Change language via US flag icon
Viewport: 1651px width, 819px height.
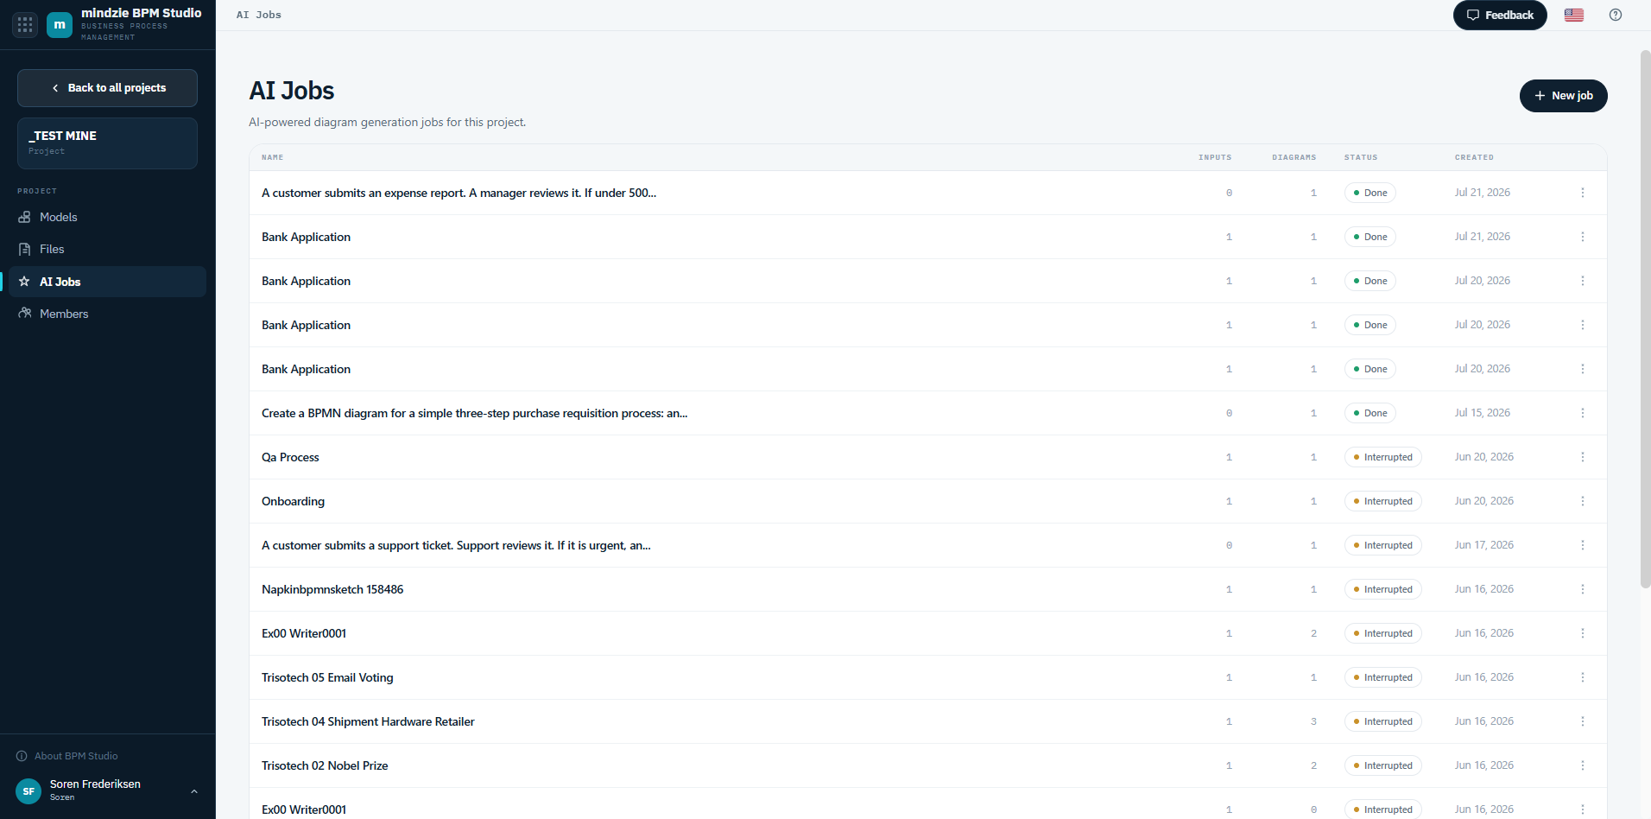coord(1574,15)
